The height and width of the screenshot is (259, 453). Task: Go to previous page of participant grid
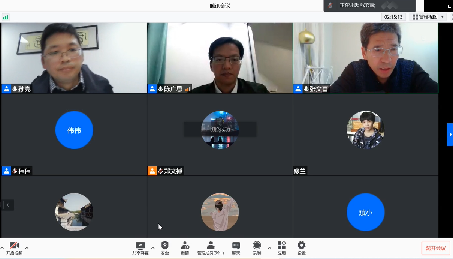point(8,205)
